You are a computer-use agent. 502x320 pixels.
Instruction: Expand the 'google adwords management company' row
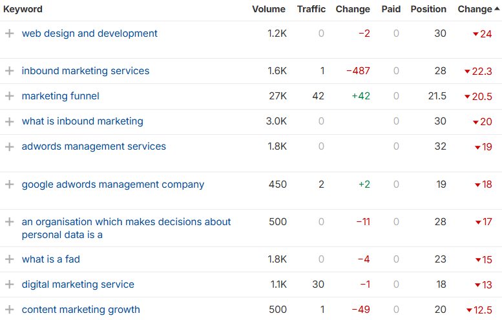click(x=10, y=185)
